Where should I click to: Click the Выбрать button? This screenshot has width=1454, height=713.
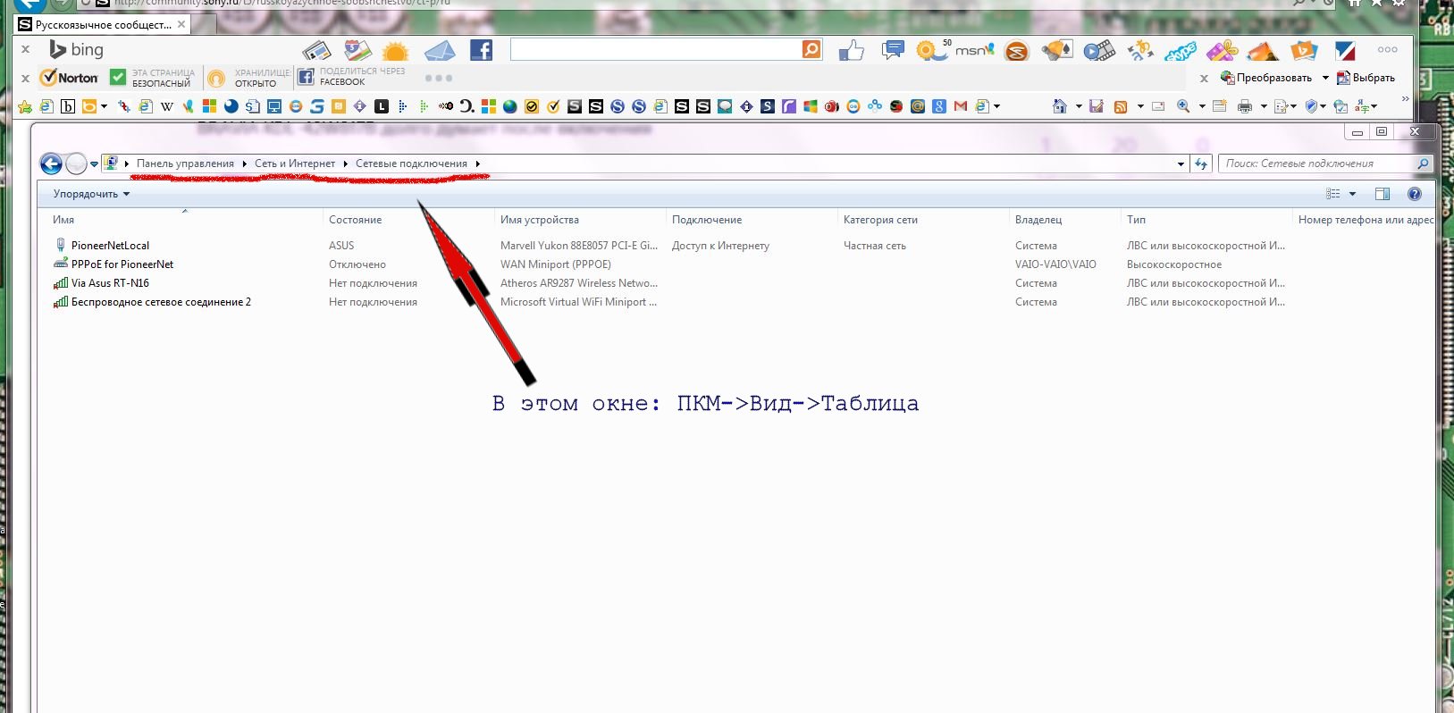point(1366,78)
